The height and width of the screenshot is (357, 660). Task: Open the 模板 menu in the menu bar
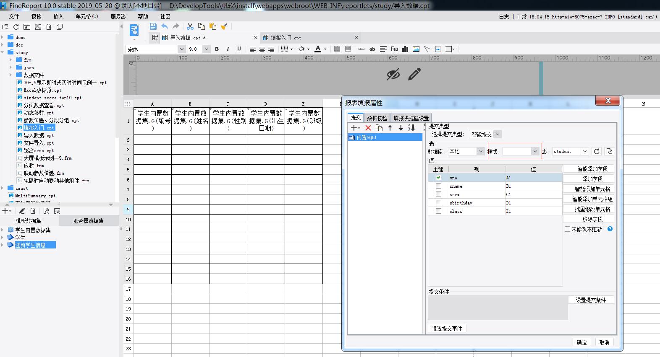pyautogui.click(x=36, y=16)
